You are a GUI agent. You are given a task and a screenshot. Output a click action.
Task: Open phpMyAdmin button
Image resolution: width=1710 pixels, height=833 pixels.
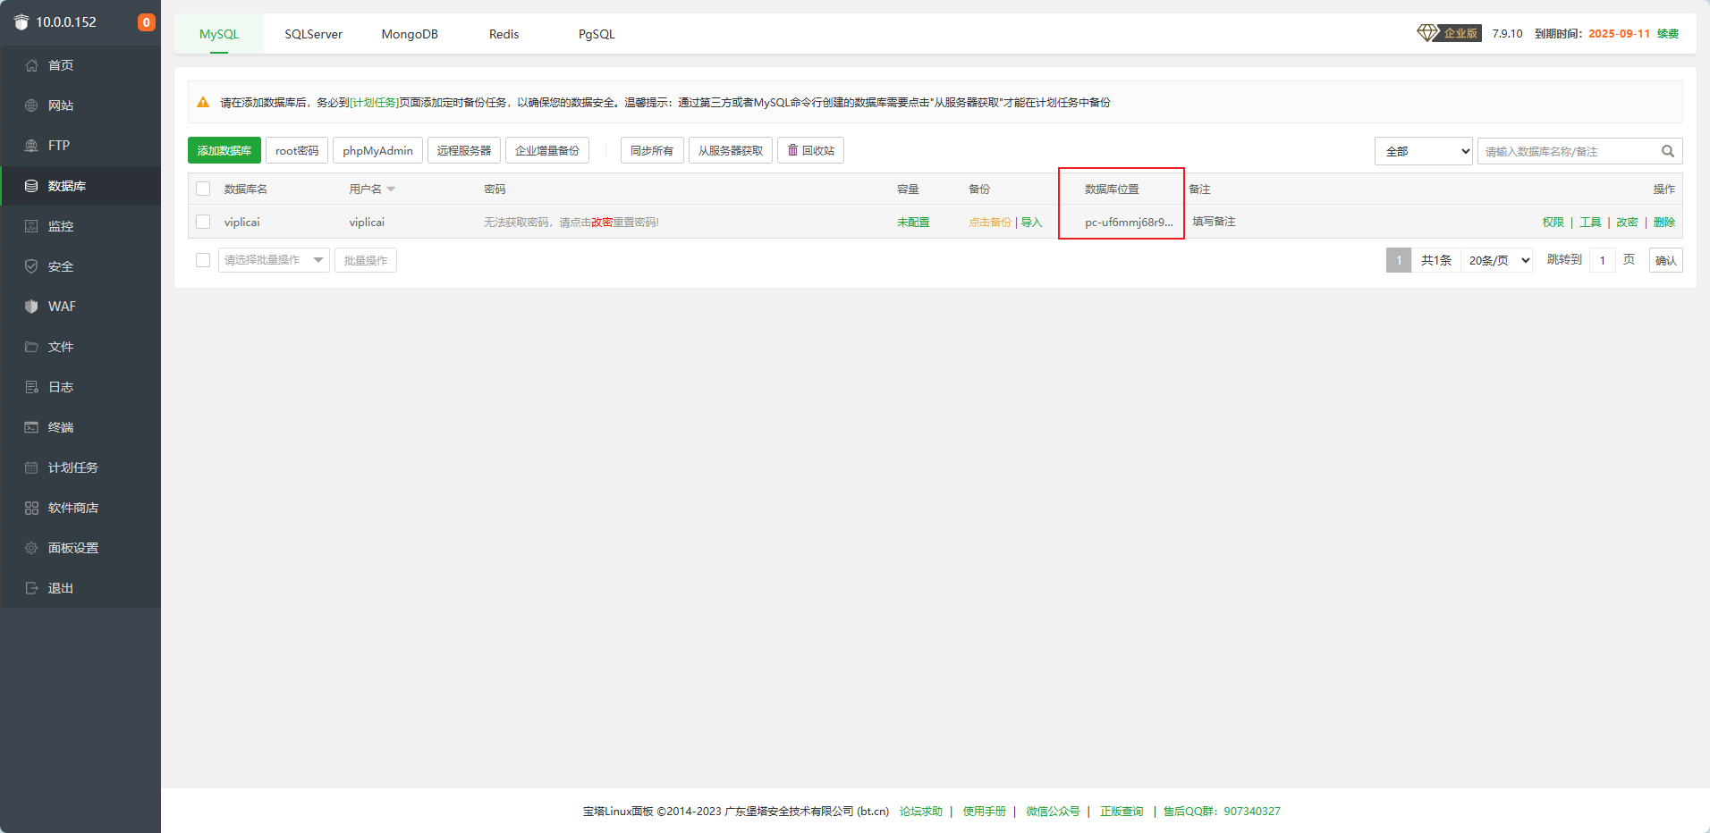tap(377, 150)
